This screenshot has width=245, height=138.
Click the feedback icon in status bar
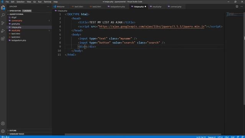click(238, 137)
